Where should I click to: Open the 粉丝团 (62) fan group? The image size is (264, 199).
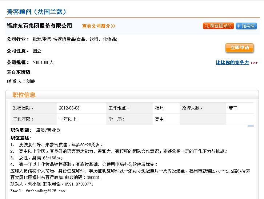(218, 26)
